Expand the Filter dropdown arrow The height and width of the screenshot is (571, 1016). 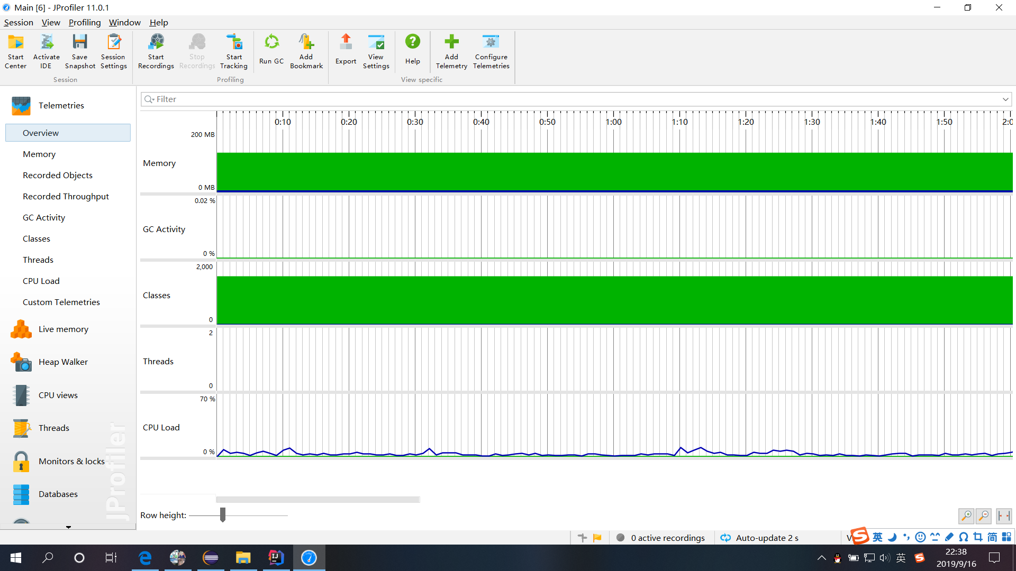pos(1005,99)
